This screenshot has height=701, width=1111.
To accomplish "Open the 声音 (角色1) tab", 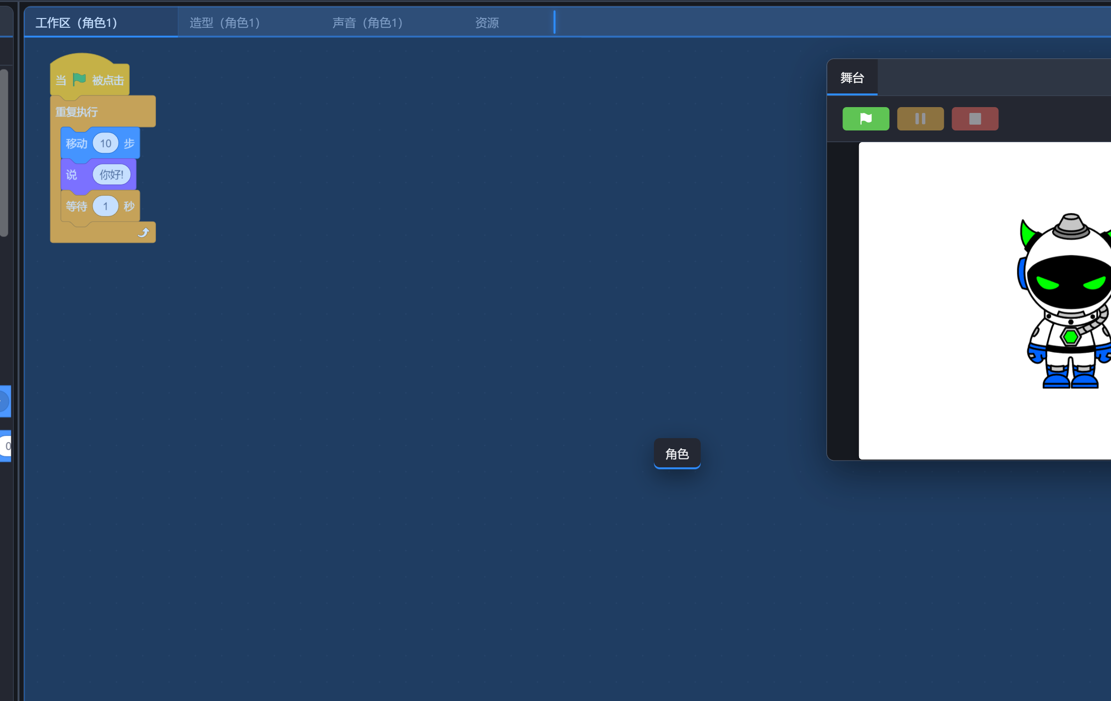I will coord(367,22).
